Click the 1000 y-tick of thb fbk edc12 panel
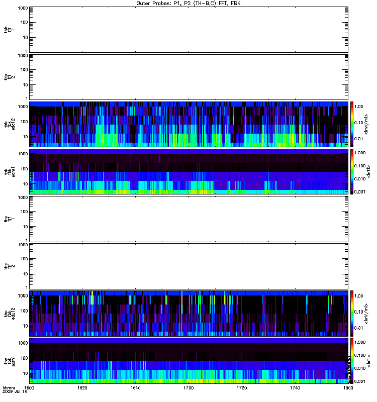377x402 pixels. tap(23, 107)
